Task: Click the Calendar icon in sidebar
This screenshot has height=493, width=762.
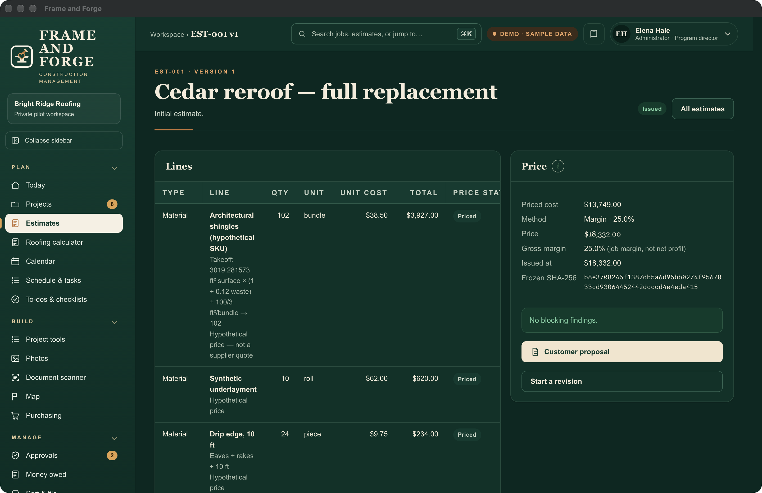Action: pyautogui.click(x=15, y=261)
